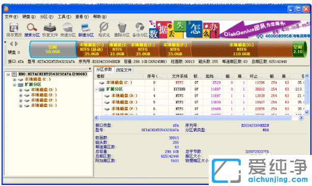Launch the 快速分区 quick partition tool

(x=68, y=29)
